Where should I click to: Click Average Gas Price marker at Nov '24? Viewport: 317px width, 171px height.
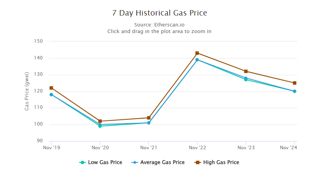[294, 91]
